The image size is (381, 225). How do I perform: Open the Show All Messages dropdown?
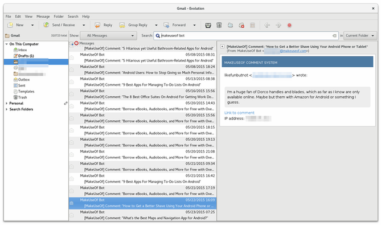point(108,36)
